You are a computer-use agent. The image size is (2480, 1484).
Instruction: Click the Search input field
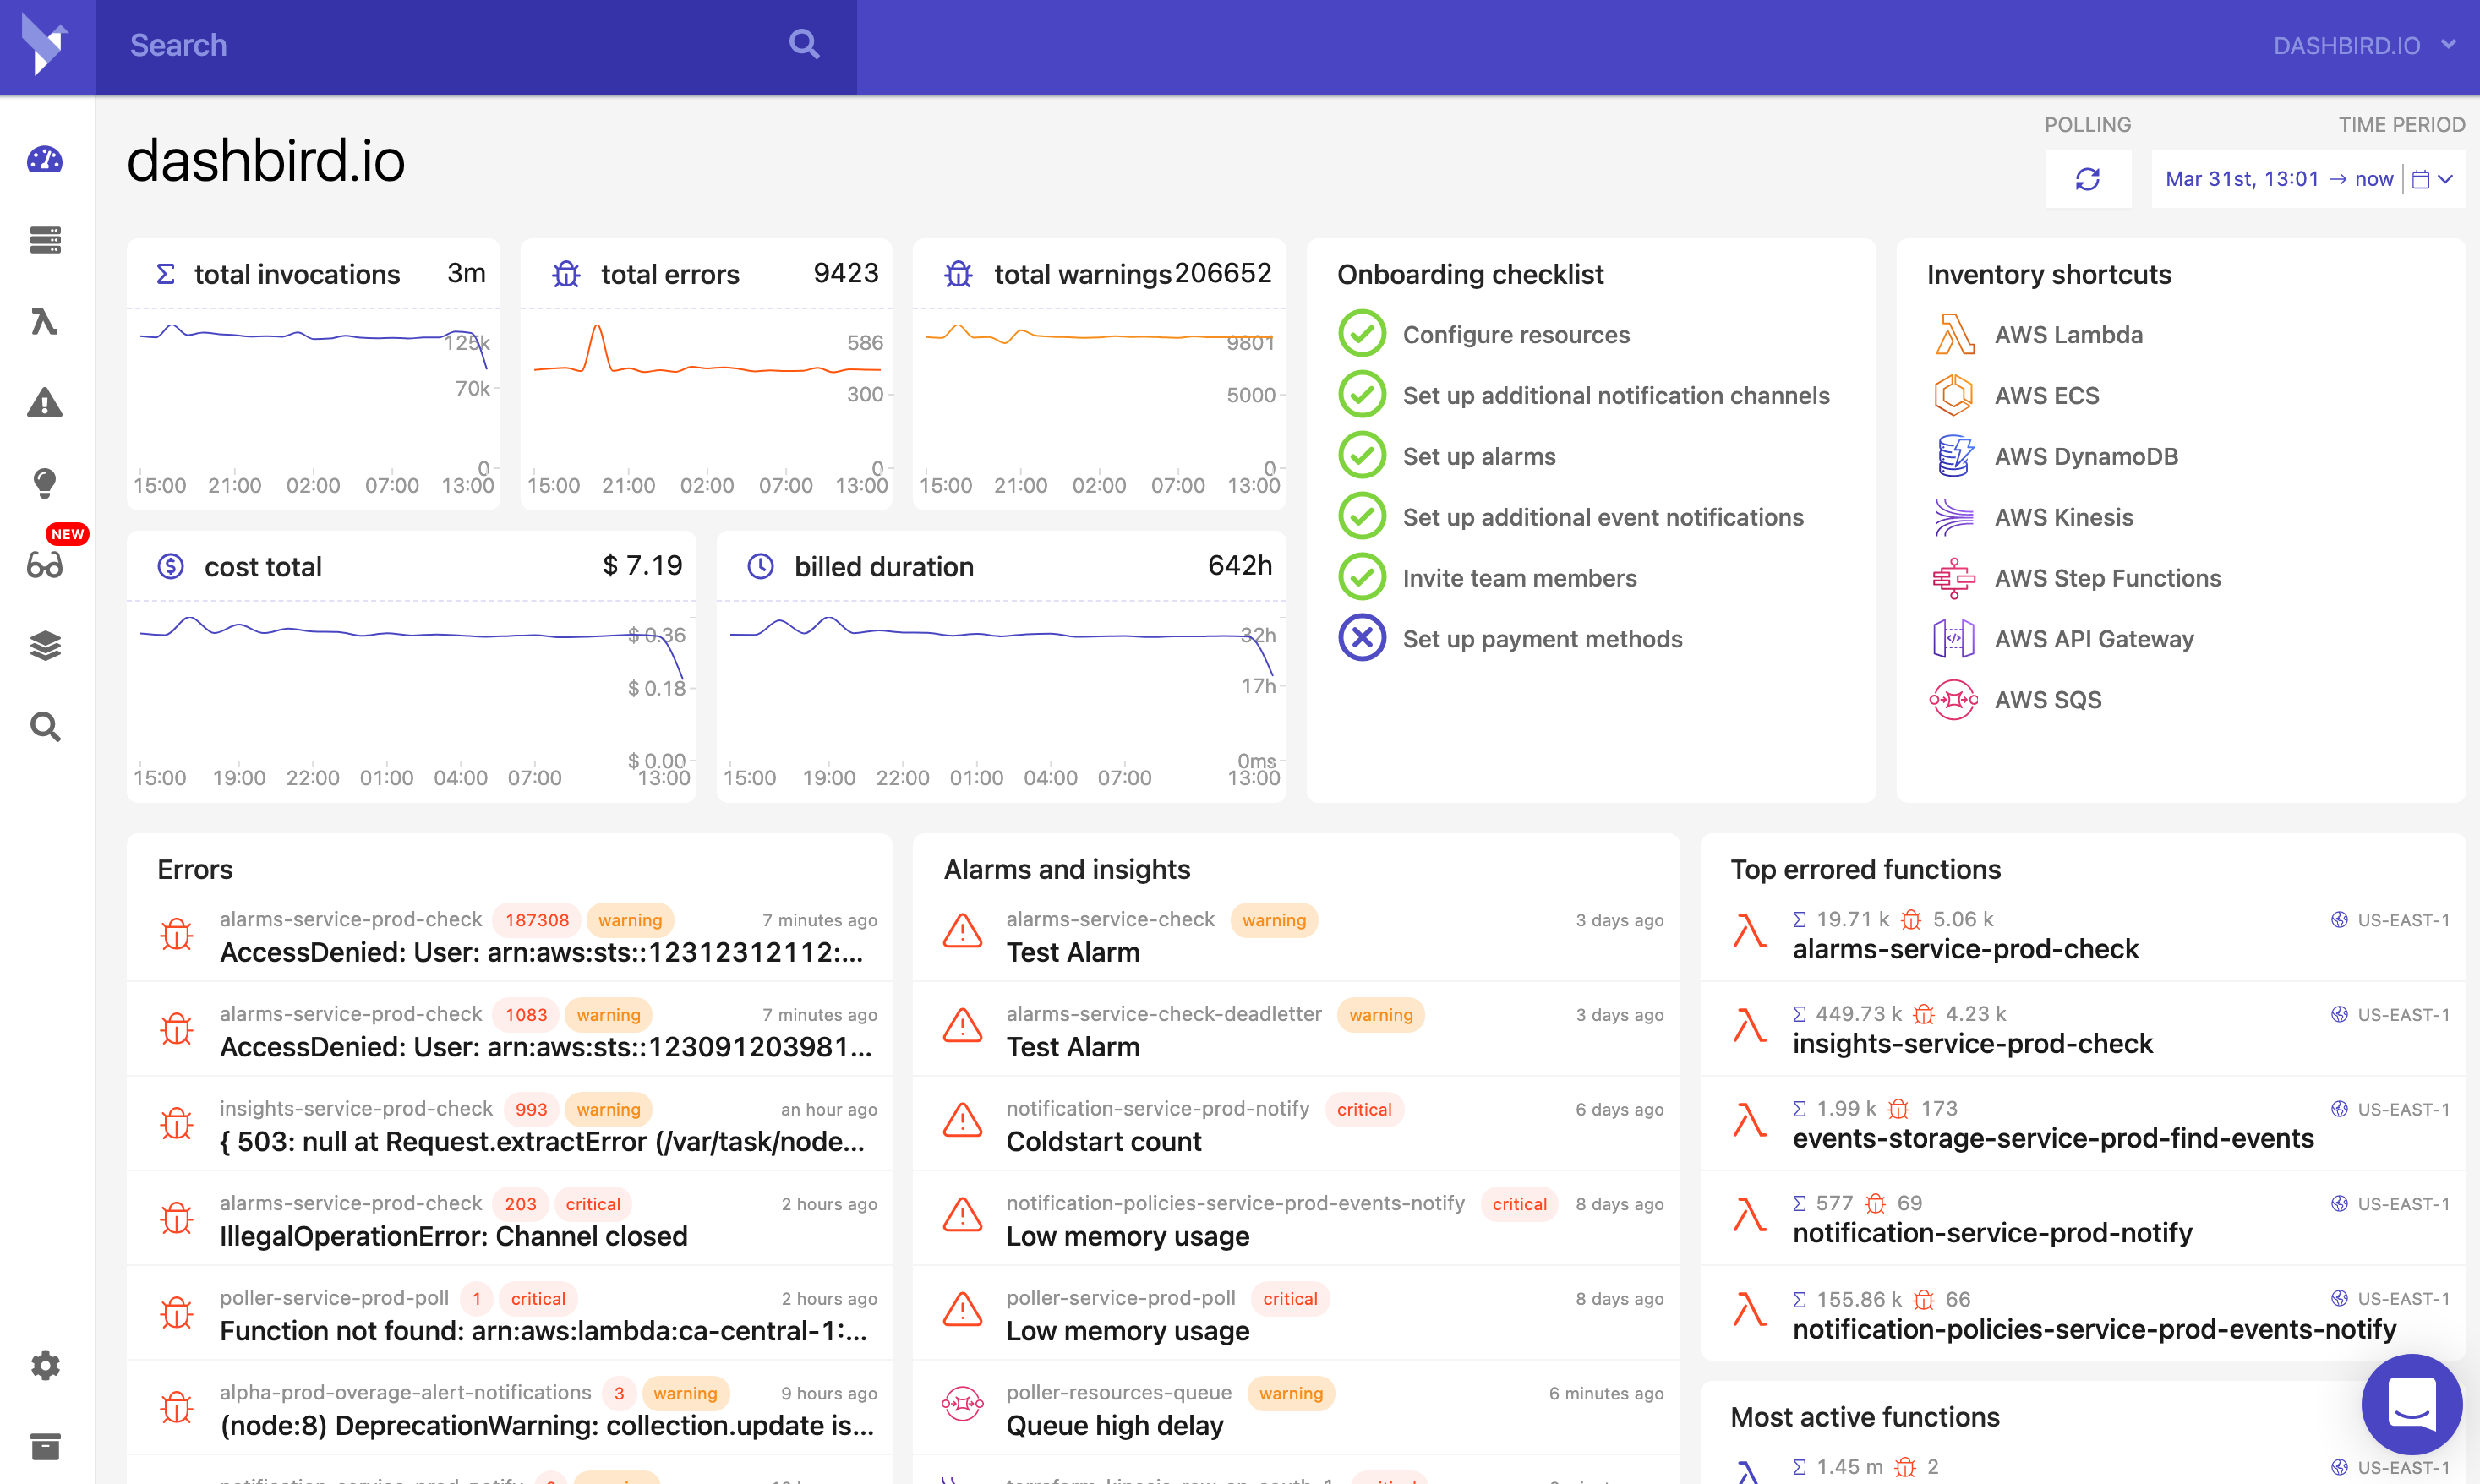(450, 45)
